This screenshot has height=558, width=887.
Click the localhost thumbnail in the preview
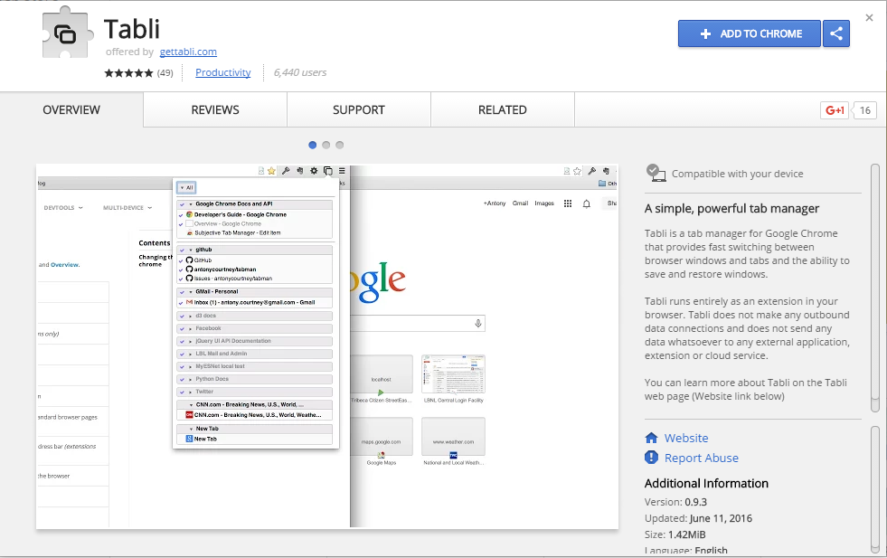382,374
